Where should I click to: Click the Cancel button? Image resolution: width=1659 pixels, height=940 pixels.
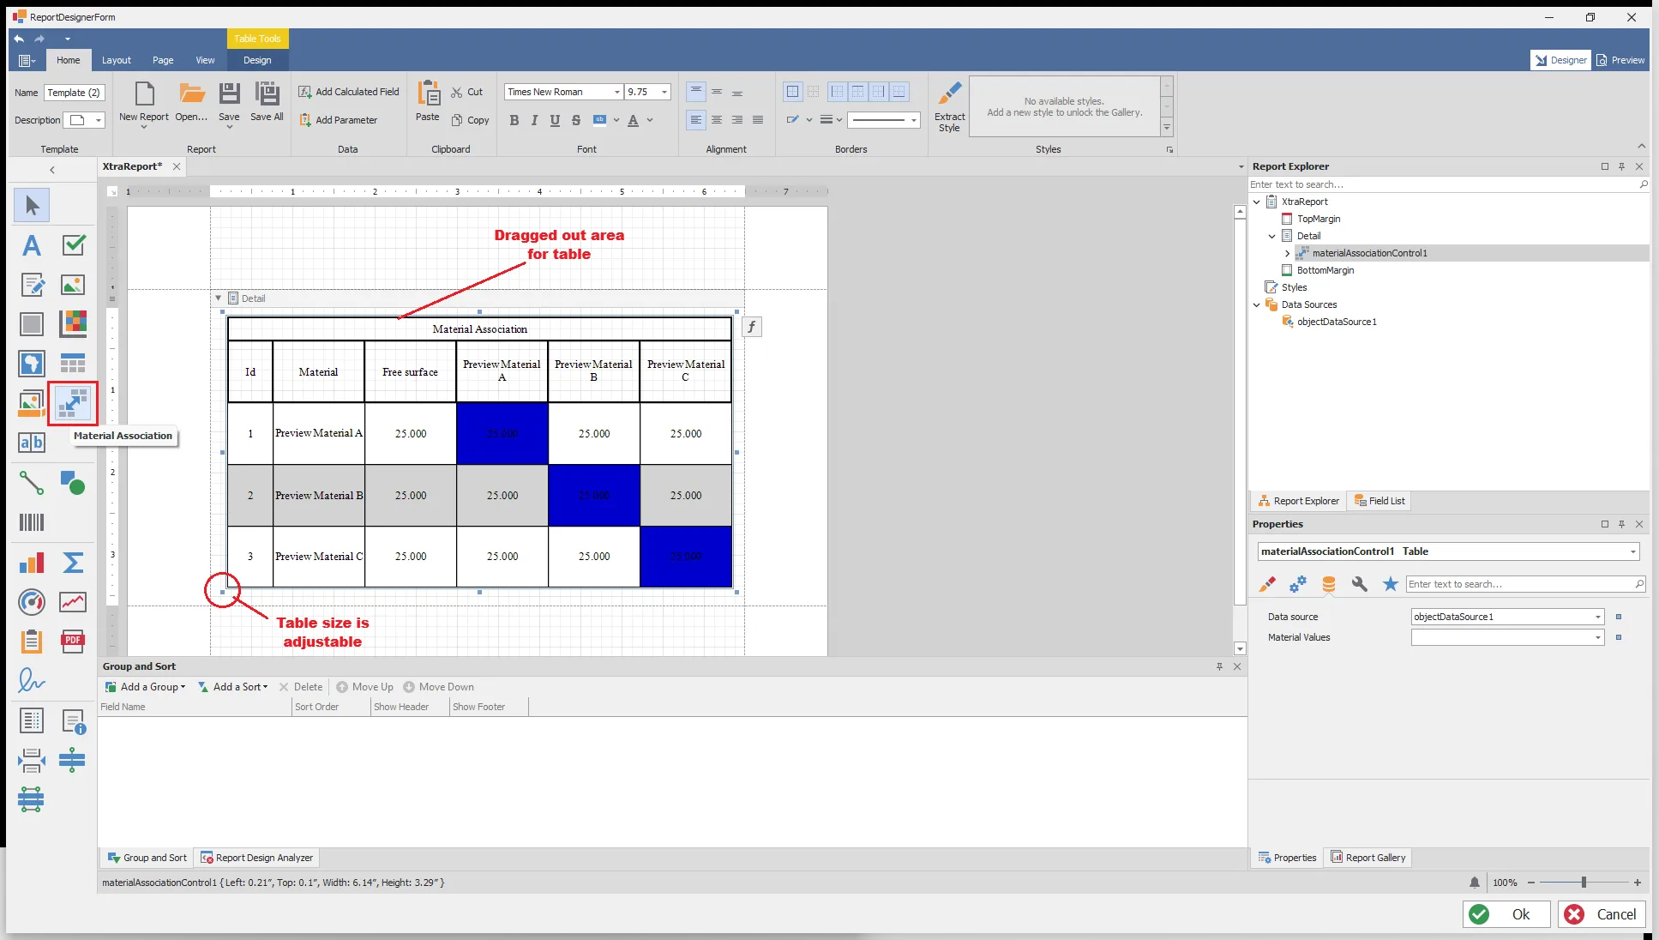click(x=1602, y=914)
